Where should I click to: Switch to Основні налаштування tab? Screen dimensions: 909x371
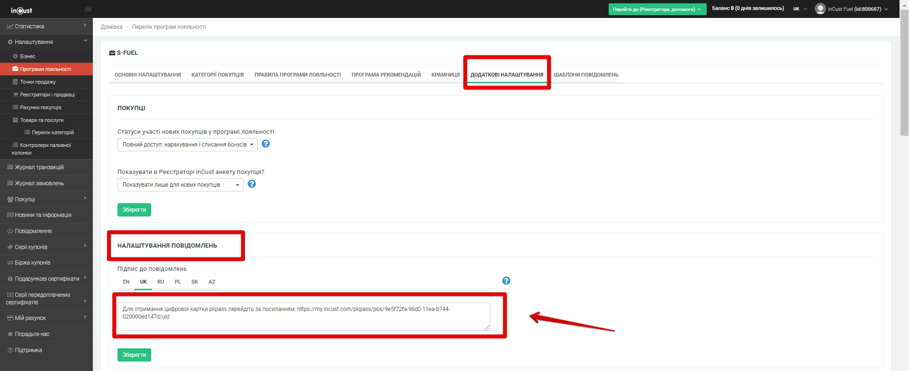[x=148, y=75]
